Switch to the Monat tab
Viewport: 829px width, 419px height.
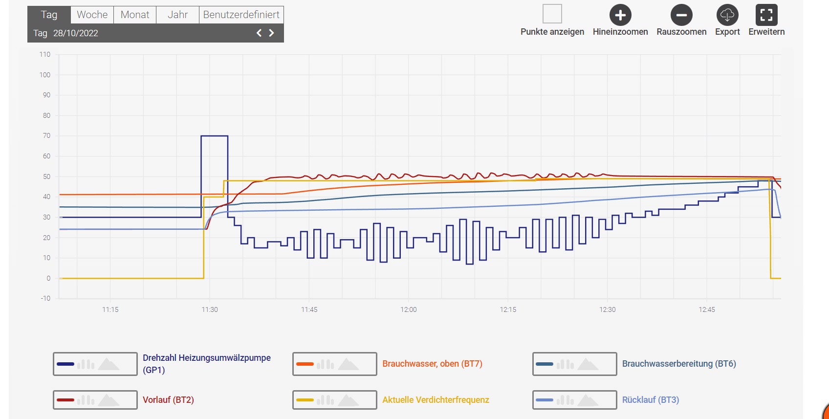pos(135,15)
